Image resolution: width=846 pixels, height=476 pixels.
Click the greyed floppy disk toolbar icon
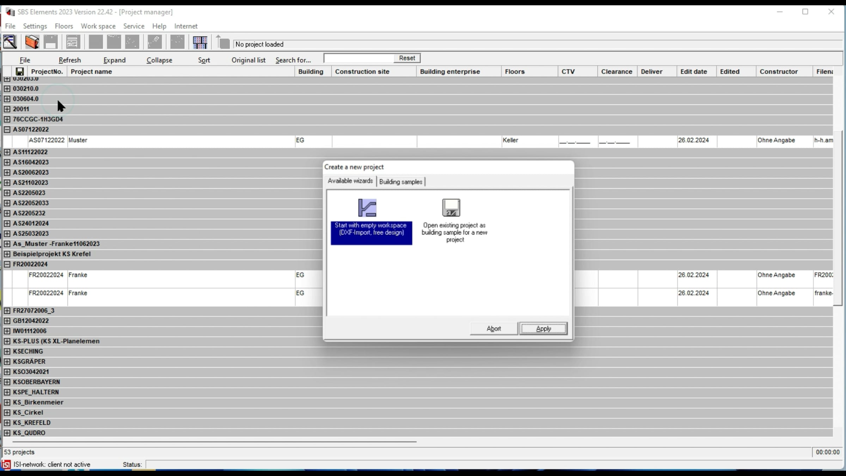pos(51,42)
